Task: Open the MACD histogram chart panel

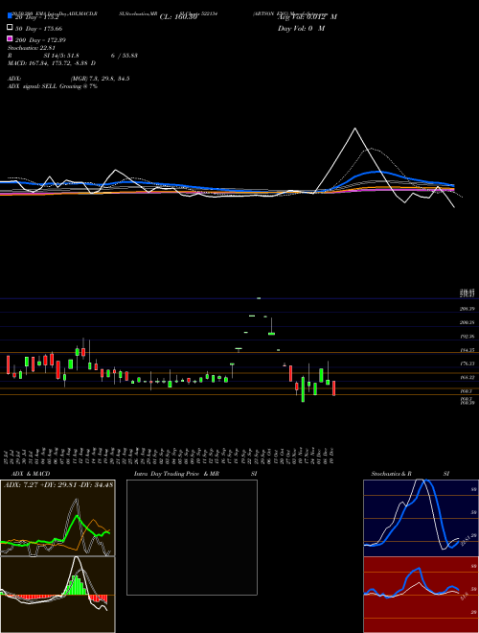Action: tap(57, 595)
